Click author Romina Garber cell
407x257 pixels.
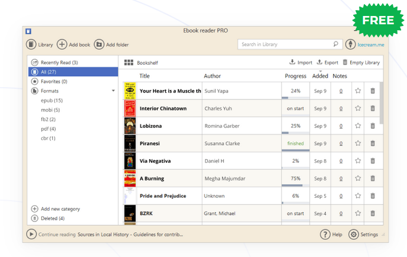(x=242, y=126)
